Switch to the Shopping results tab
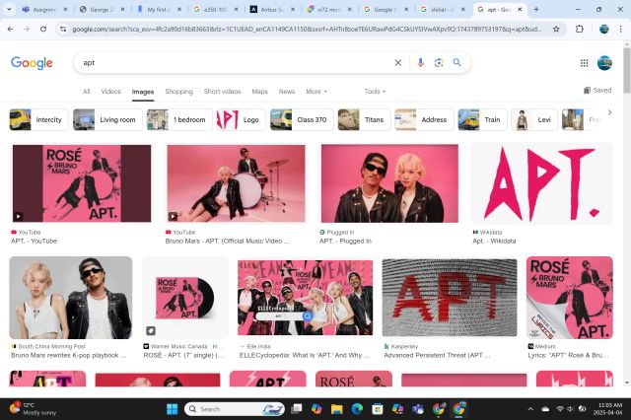 tap(178, 92)
